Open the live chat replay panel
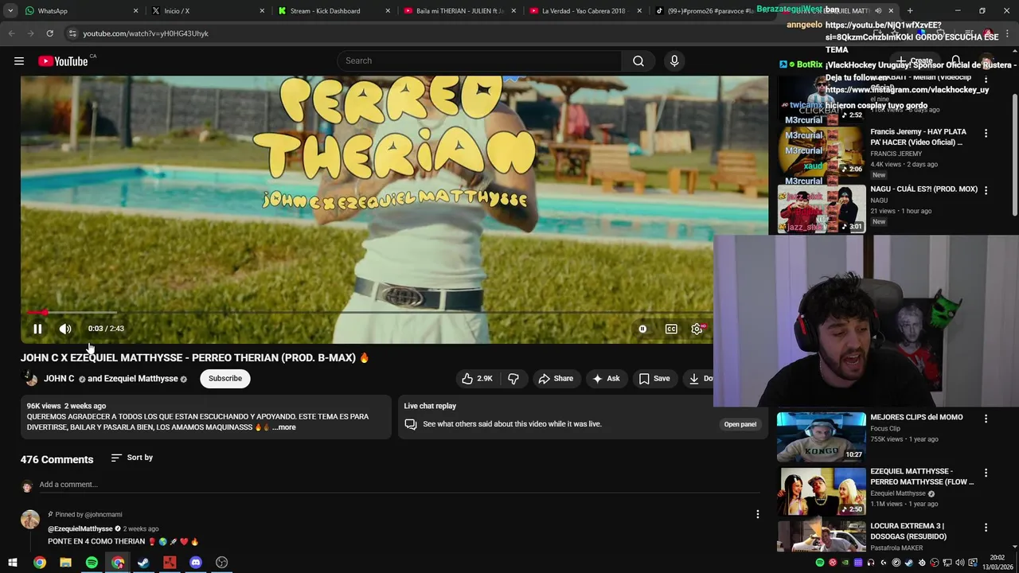 [740, 424]
